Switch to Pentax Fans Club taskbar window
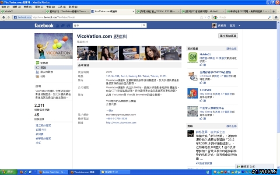 point(53,172)
